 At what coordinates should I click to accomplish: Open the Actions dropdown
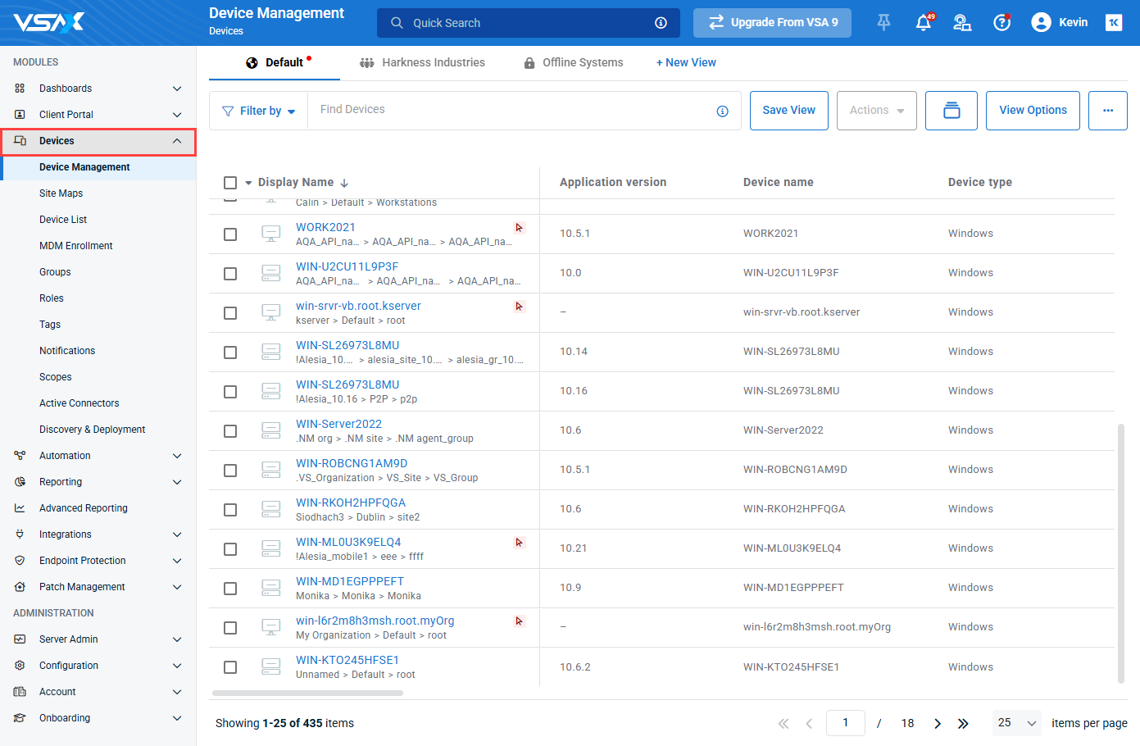click(x=877, y=111)
